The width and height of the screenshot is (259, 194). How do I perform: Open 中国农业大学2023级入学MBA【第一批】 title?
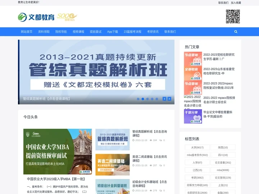pos(56,179)
